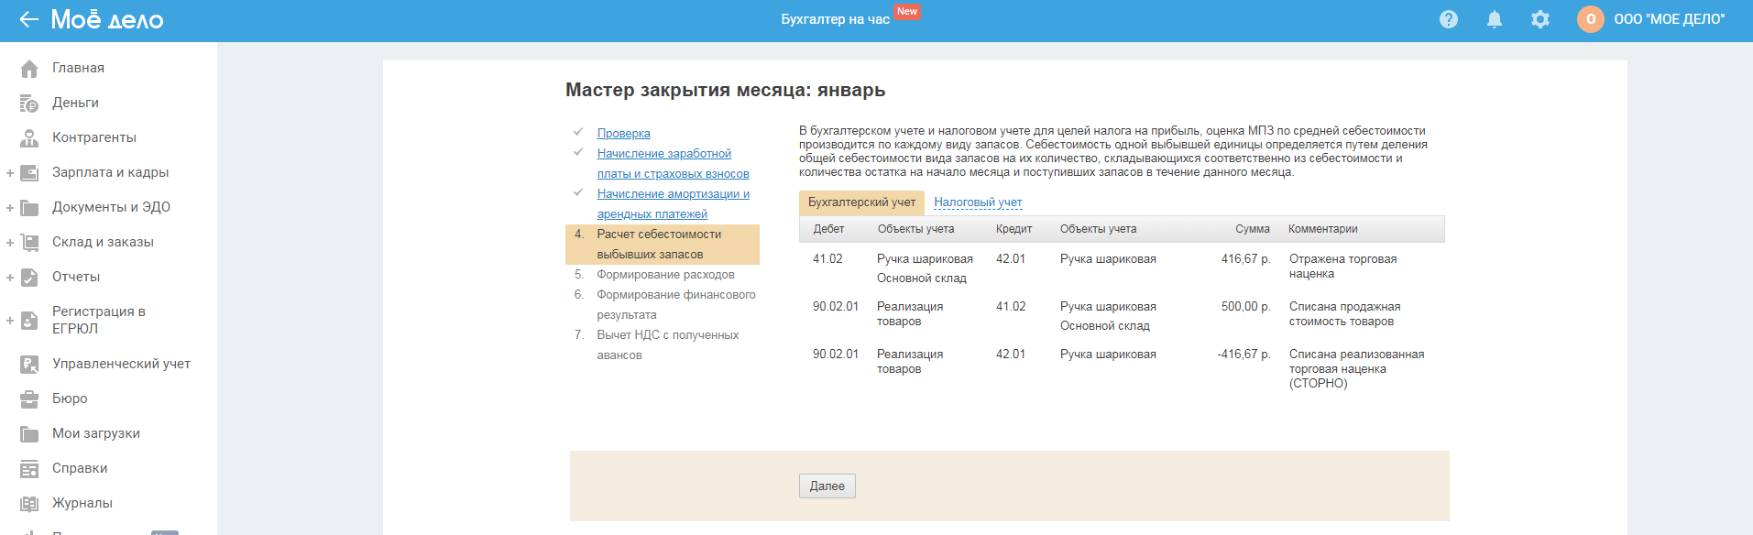Click the orange company avatar icon

click(x=1591, y=19)
